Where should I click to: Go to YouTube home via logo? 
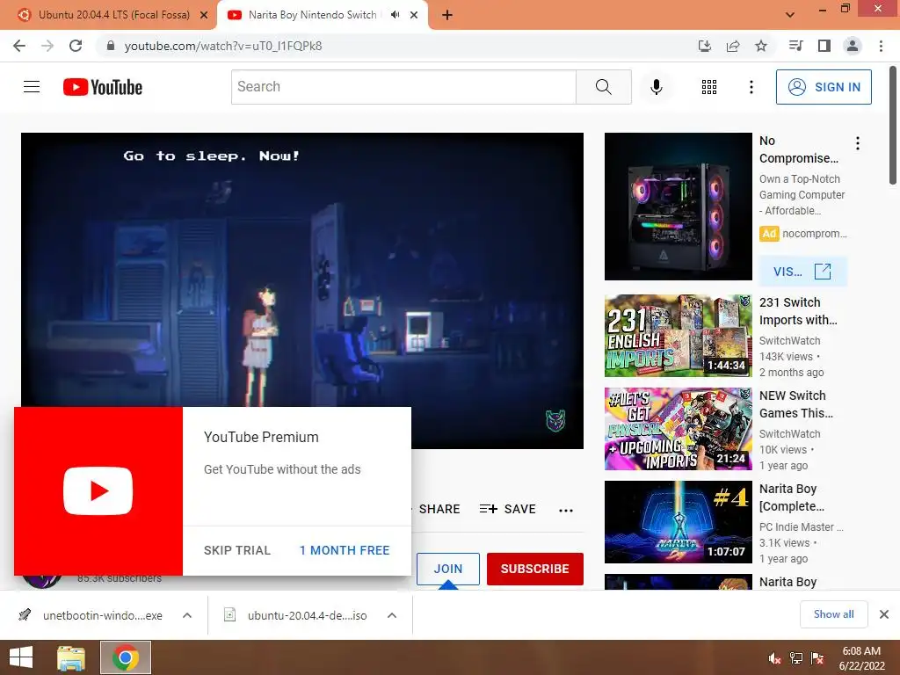[x=103, y=87]
